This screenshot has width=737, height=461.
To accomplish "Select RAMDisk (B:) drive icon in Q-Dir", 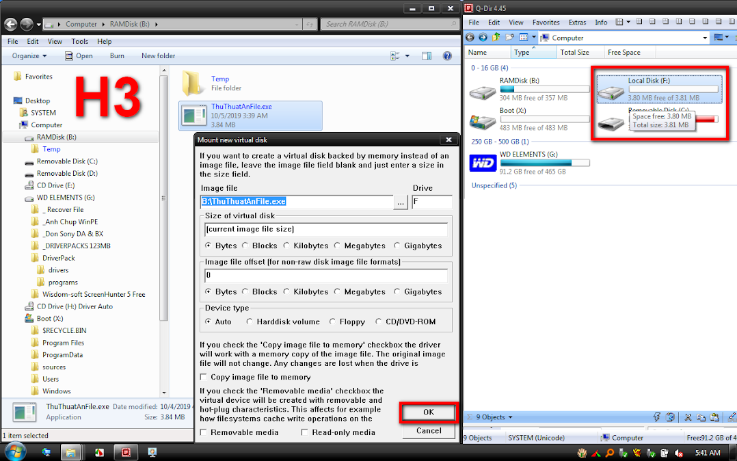I will pos(483,92).
